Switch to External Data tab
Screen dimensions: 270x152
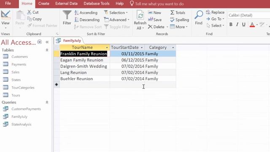click(x=66, y=3)
